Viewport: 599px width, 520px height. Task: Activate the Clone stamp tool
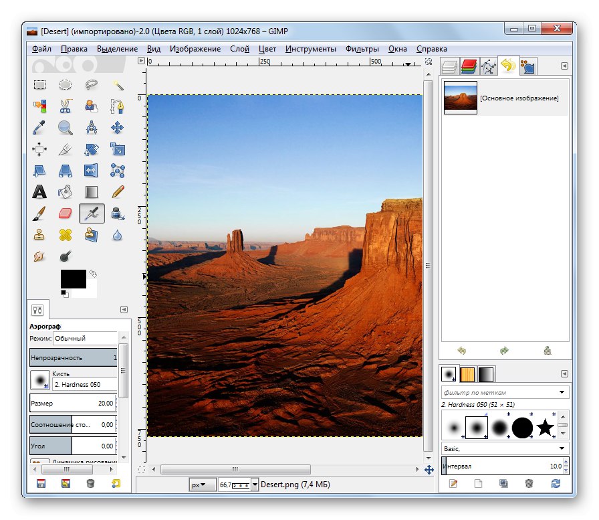[39, 235]
